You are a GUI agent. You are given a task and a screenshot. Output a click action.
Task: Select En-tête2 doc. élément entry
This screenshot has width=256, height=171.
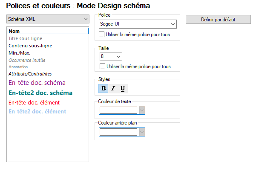[37, 112]
